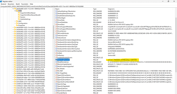Click the registry path address bar
Viewport: 177px width, 94px height.
tap(88, 6)
